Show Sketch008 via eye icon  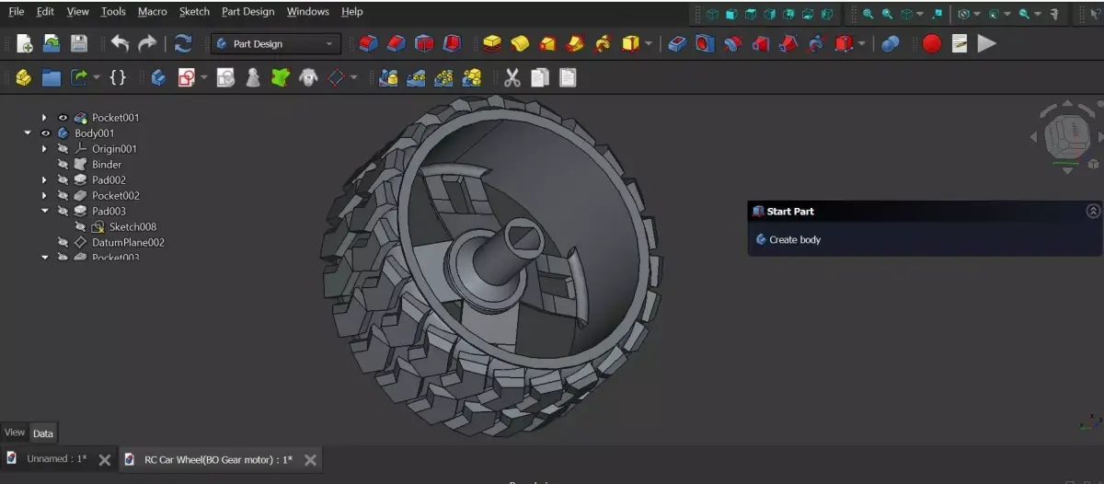point(80,227)
